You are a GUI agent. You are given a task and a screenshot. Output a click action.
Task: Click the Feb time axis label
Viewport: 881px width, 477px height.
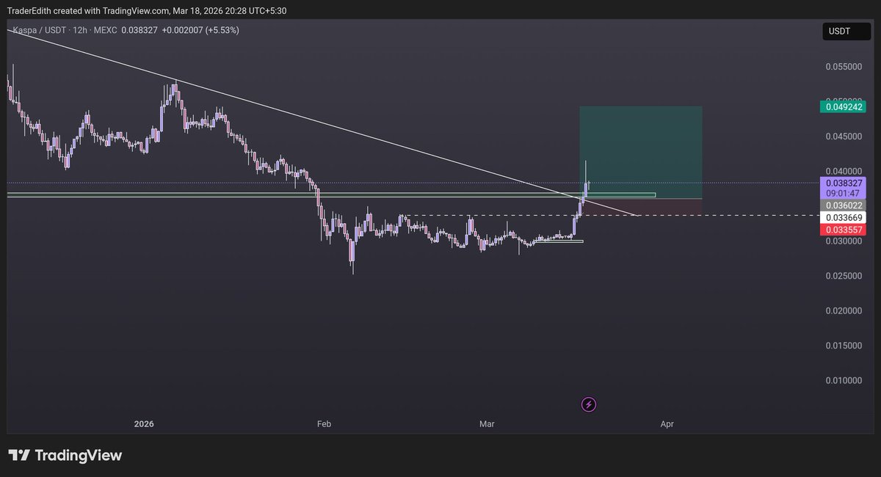point(324,424)
